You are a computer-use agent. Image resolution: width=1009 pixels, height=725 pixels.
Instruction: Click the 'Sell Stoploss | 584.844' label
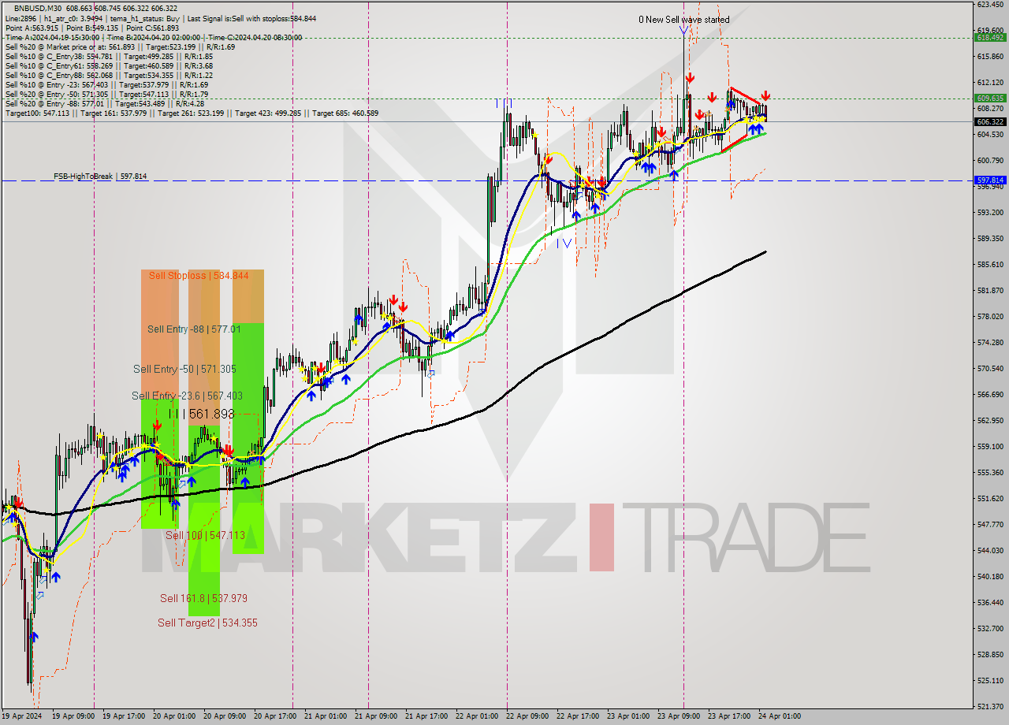(x=199, y=276)
